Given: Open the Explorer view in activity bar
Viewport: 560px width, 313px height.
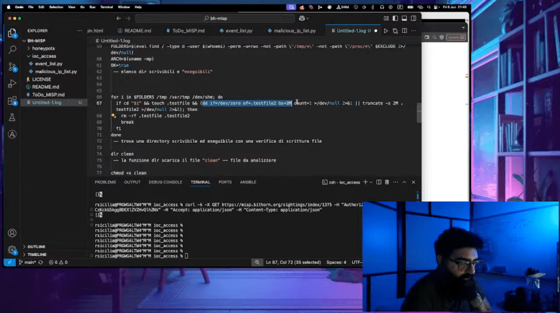Looking at the screenshot, I should pyautogui.click(x=12, y=33).
